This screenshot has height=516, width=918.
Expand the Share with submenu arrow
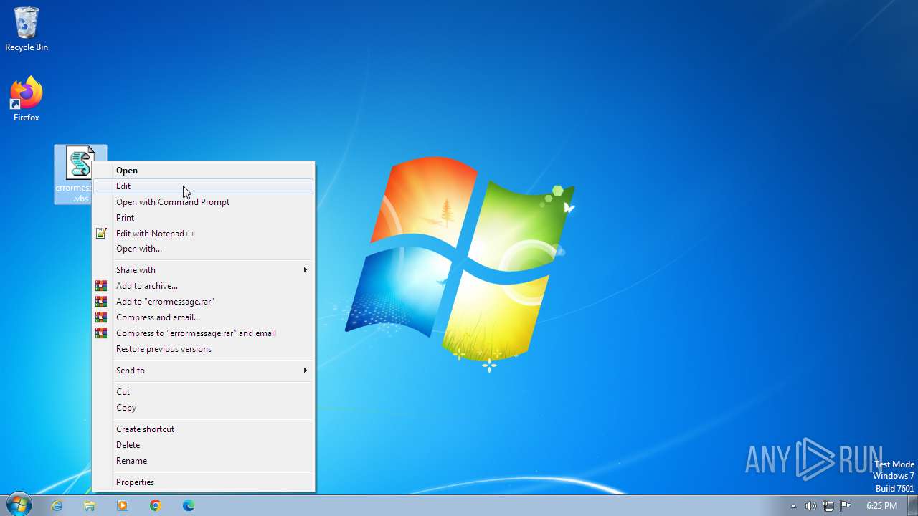(305, 270)
